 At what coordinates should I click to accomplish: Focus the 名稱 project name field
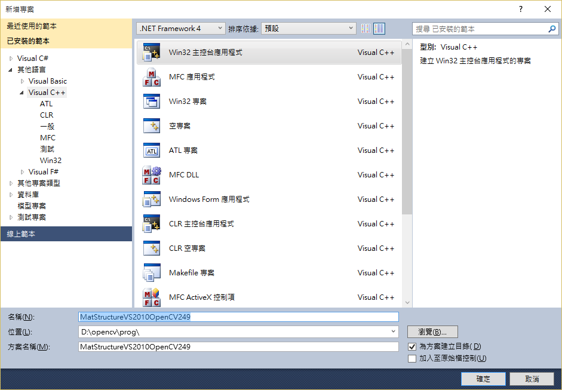point(238,317)
